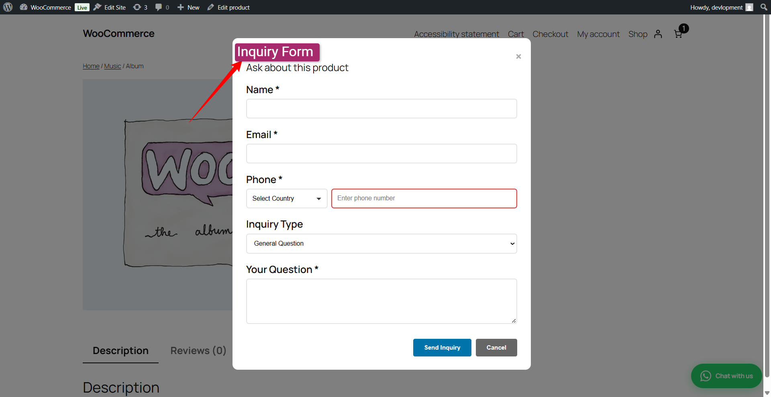Open the Accessibility statement page

tap(457, 34)
